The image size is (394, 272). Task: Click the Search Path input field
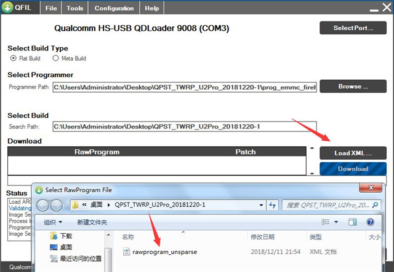(183, 126)
